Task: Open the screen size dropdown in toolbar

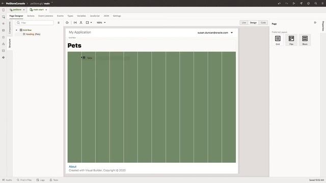Action: pos(89,22)
